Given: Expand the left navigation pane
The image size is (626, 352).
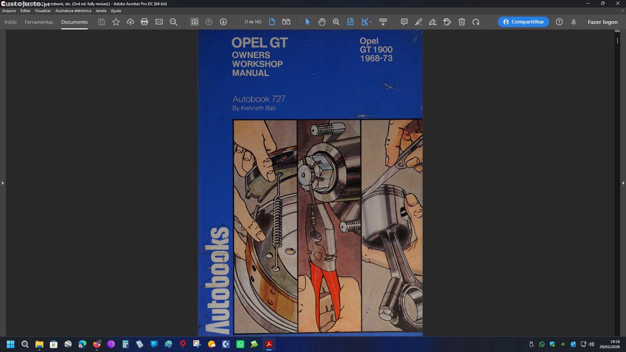Looking at the screenshot, I should click(3, 183).
